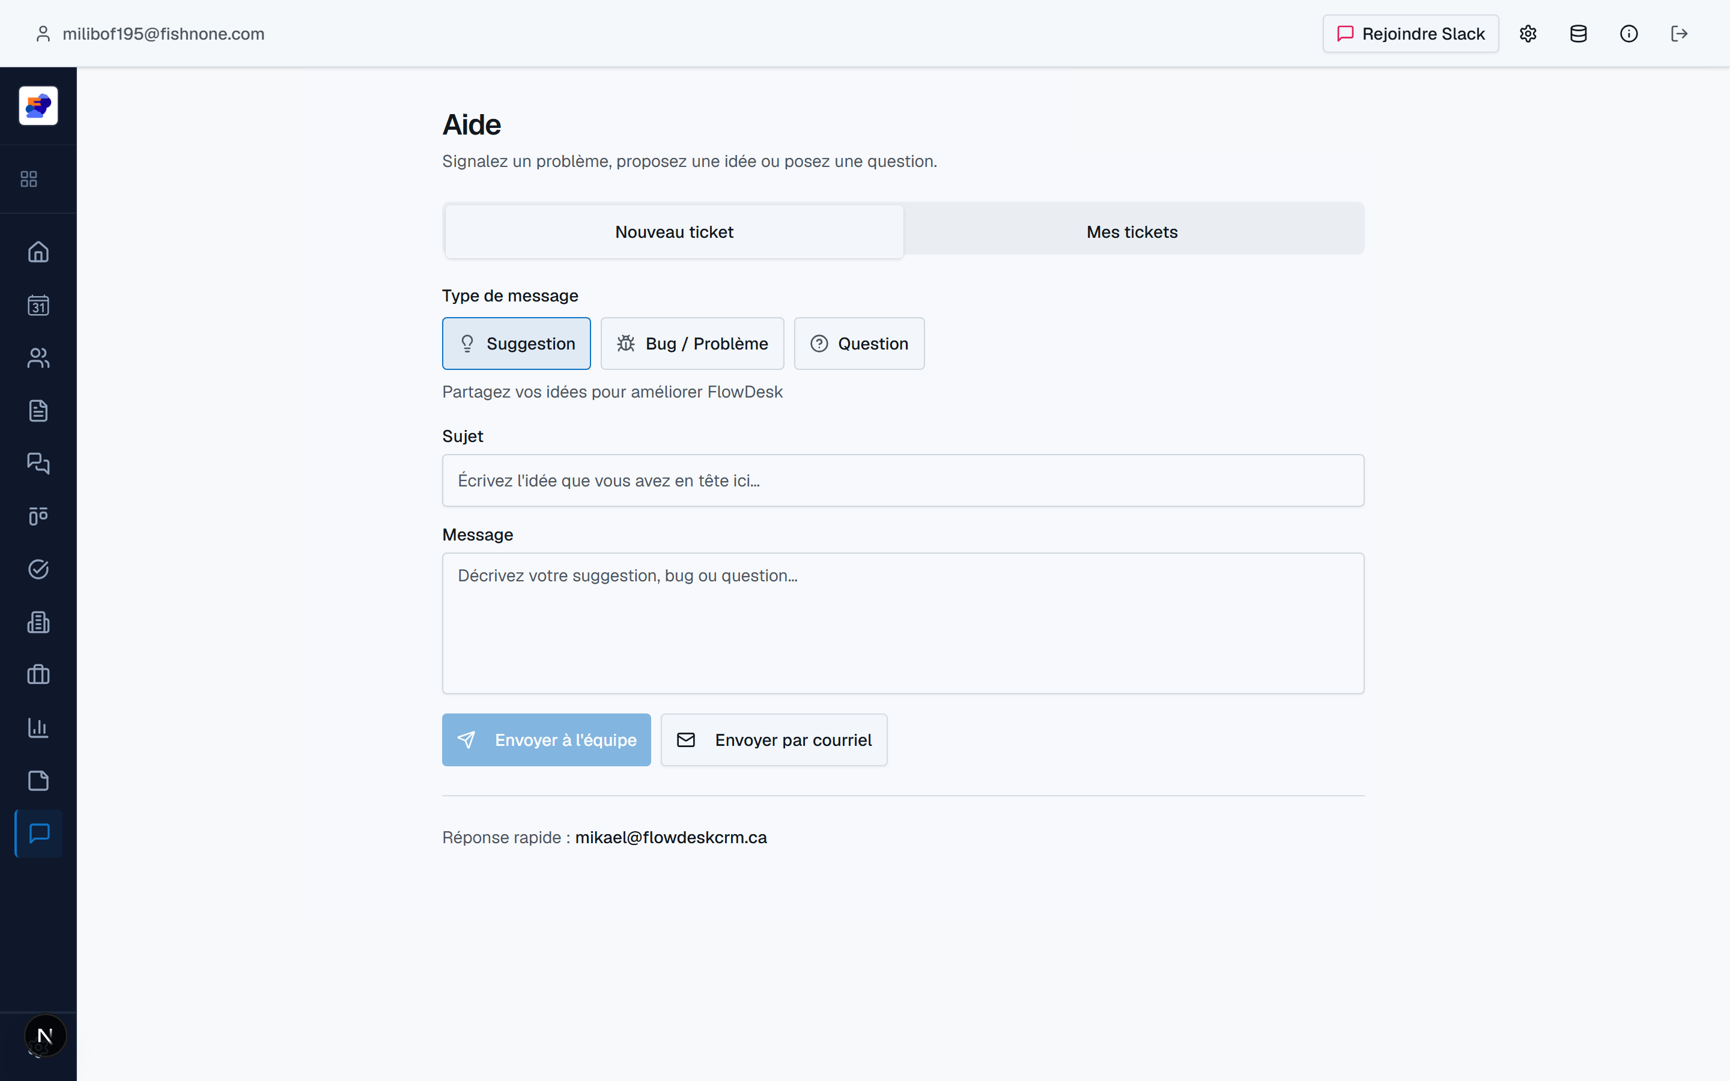Click the info circle icon in top bar
The width and height of the screenshot is (1730, 1081).
coord(1628,34)
